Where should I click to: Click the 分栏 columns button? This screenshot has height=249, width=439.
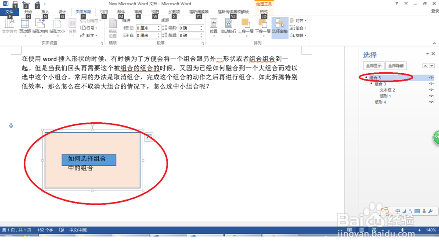coord(72,27)
